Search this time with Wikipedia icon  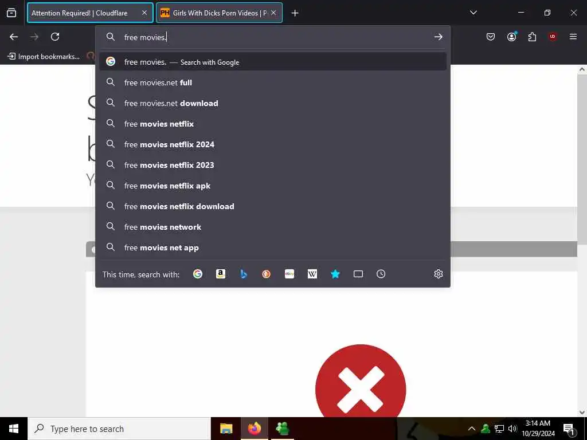[312, 274]
